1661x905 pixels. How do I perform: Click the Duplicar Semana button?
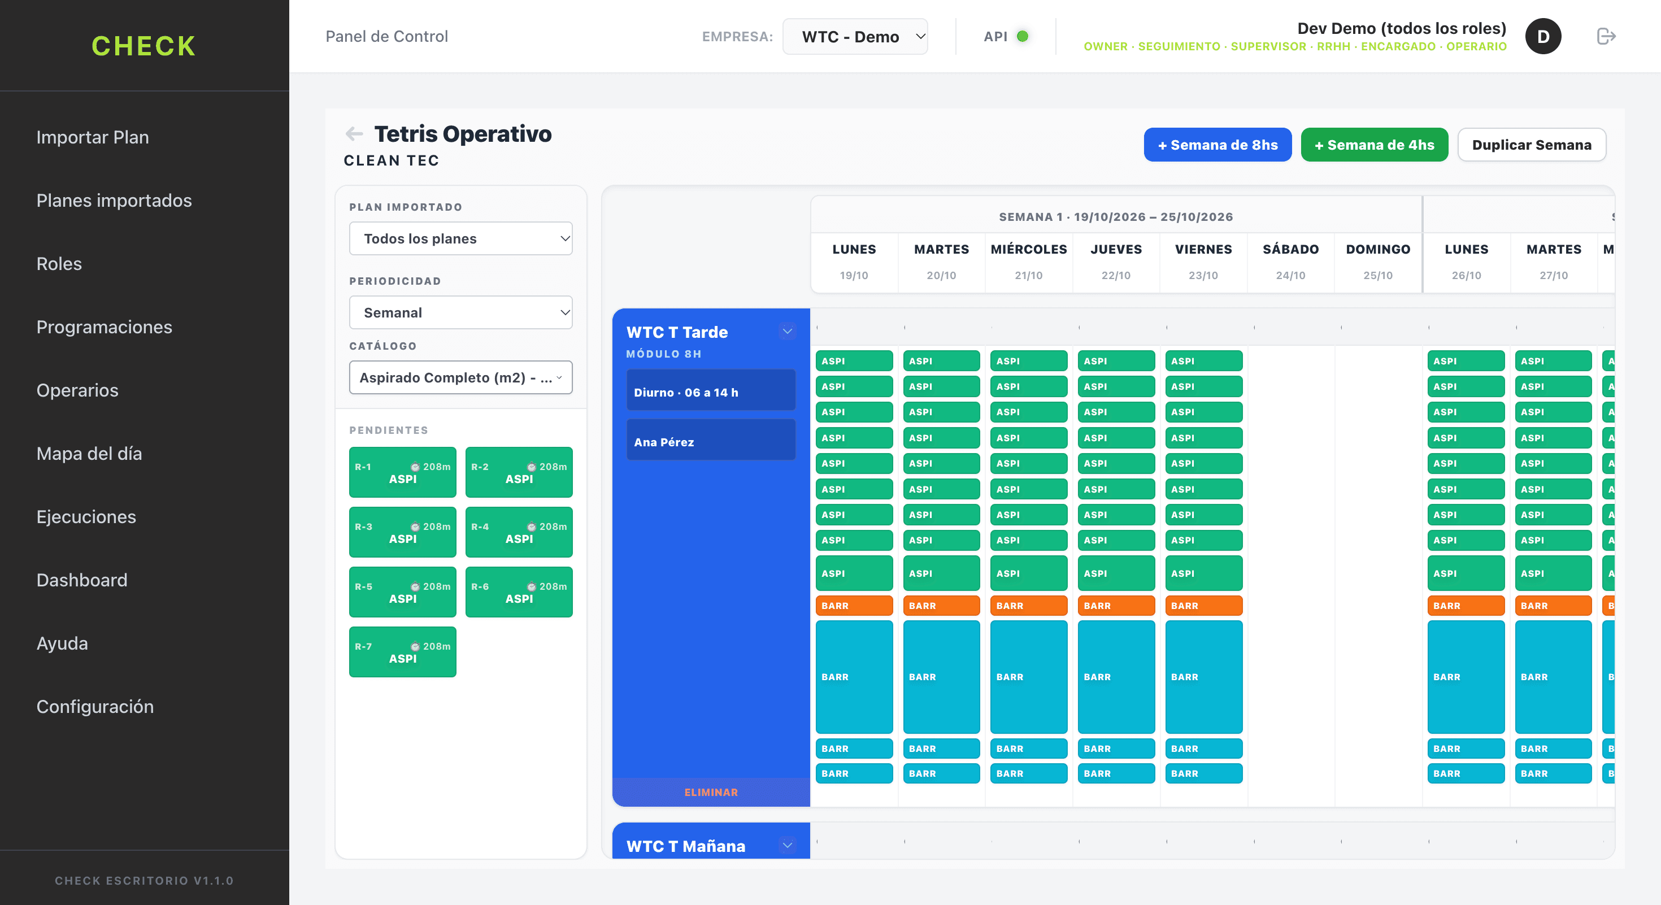click(x=1532, y=145)
